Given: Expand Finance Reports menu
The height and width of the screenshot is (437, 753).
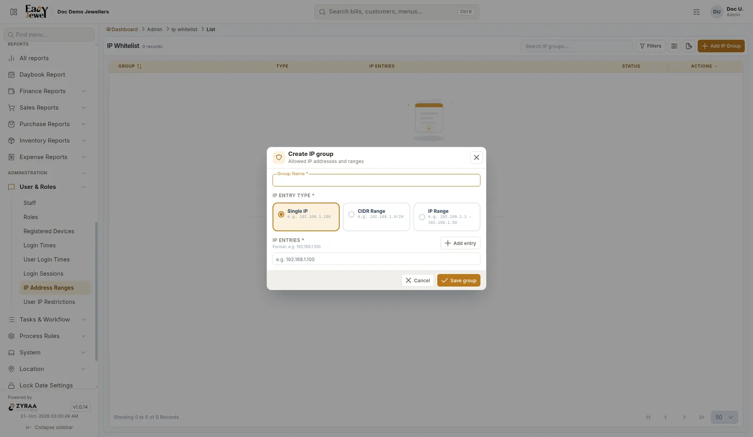Looking at the screenshot, I should [47, 91].
